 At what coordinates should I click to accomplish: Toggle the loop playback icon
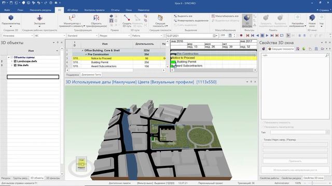282,36
